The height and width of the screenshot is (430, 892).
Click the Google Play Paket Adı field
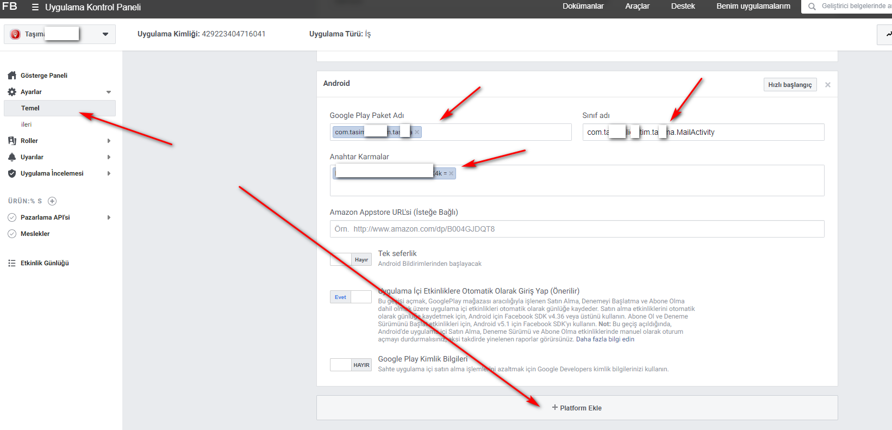[451, 132]
